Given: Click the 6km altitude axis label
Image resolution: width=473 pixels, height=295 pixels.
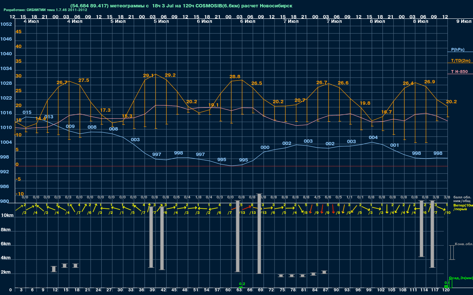Looking at the screenshot, I should [6, 244].
